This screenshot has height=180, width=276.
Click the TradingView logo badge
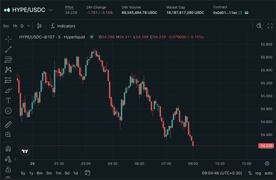(25, 151)
